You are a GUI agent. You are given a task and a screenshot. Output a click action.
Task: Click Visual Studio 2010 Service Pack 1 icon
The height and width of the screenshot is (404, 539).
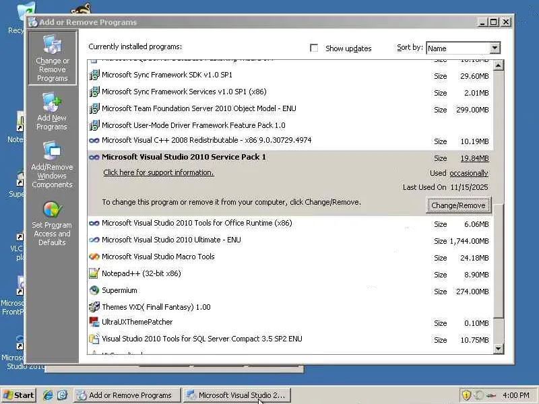click(94, 158)
